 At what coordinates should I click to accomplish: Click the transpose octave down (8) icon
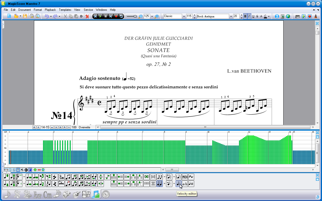[x=13, y=184]
